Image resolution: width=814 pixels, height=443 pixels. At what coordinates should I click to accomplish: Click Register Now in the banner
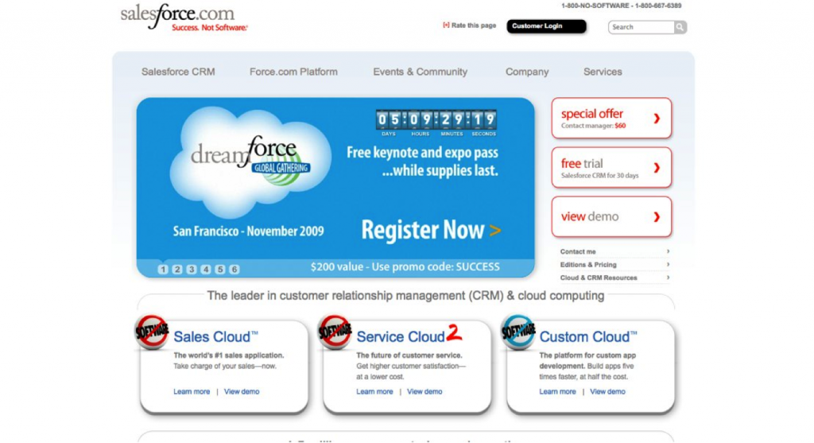423,230
